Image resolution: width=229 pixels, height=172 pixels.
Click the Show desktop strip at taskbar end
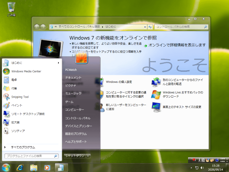point(228,168)
